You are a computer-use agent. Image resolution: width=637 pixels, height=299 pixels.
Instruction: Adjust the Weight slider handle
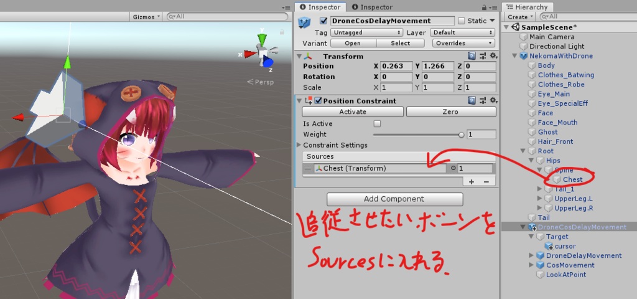pyautogui.click(x=461, y=135)
